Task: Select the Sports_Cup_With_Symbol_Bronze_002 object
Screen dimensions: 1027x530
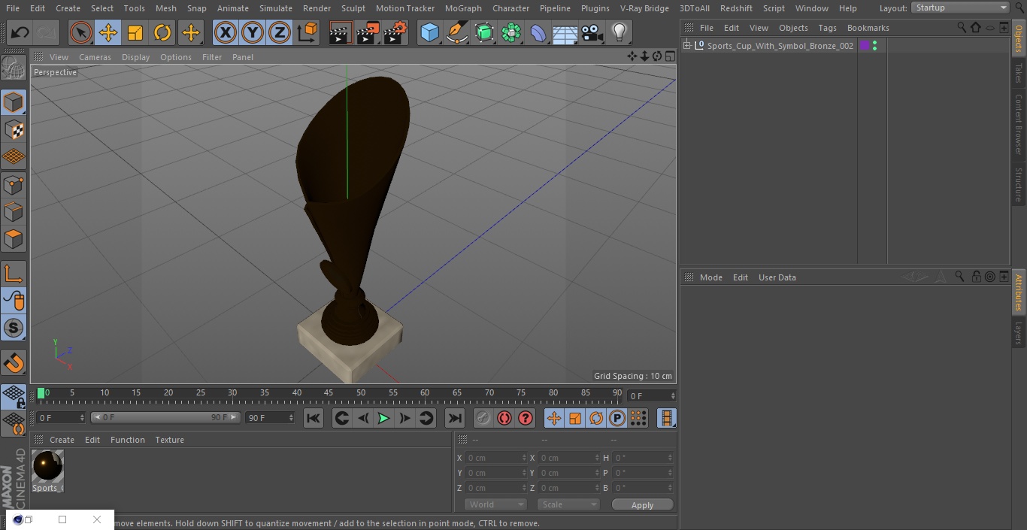Action: (x=780, y=46)
